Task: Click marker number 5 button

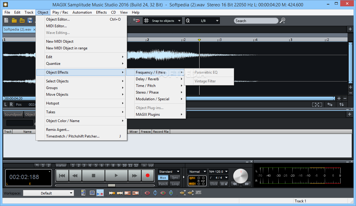Action: point(96,165)
